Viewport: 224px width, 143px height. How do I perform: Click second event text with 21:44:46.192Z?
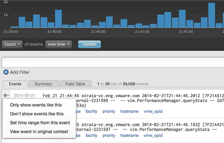point(171,125)
